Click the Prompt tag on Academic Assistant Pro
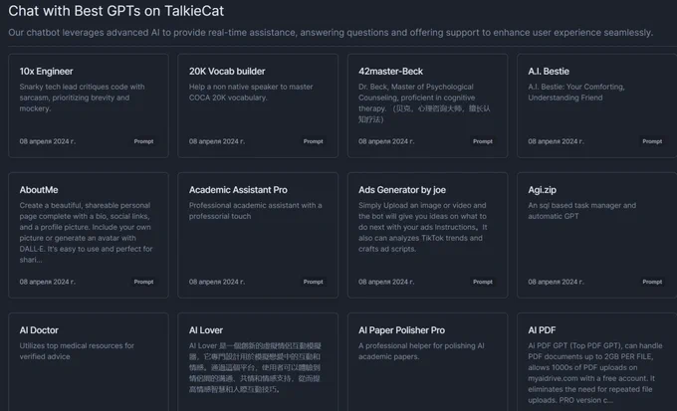 [313, 282]
